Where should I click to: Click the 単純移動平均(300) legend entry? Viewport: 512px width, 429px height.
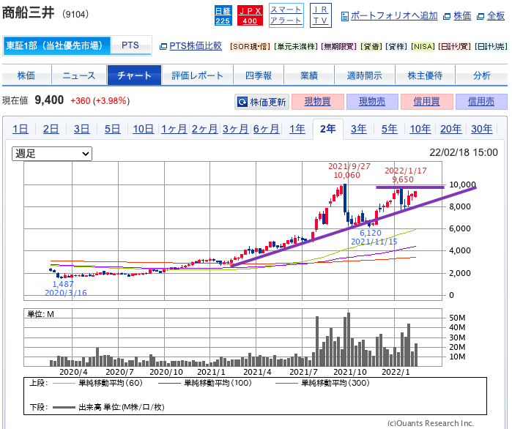[x=322, y=383]
